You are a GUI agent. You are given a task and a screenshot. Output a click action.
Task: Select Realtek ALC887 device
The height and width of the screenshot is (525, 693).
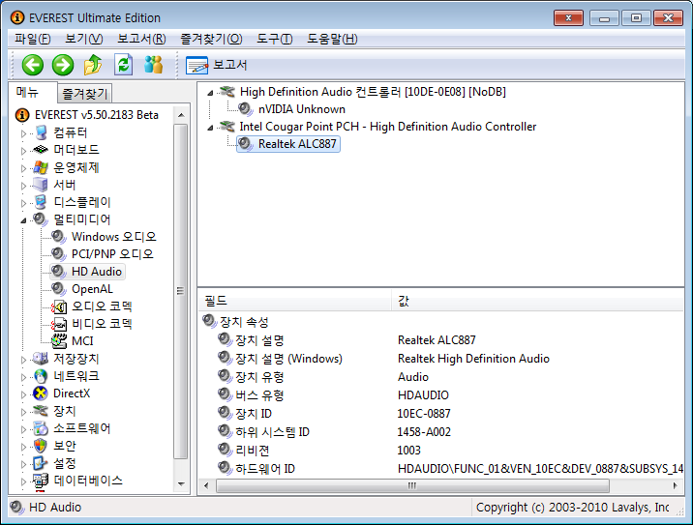click(x=297, y=144)
